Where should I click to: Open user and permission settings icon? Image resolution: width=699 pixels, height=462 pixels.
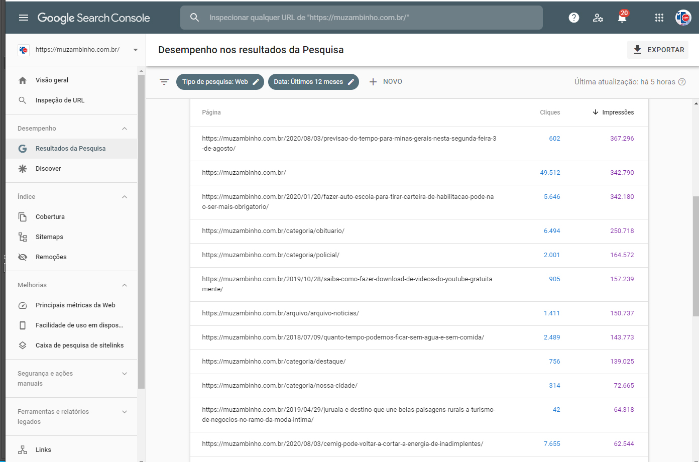tap(598, 18)
